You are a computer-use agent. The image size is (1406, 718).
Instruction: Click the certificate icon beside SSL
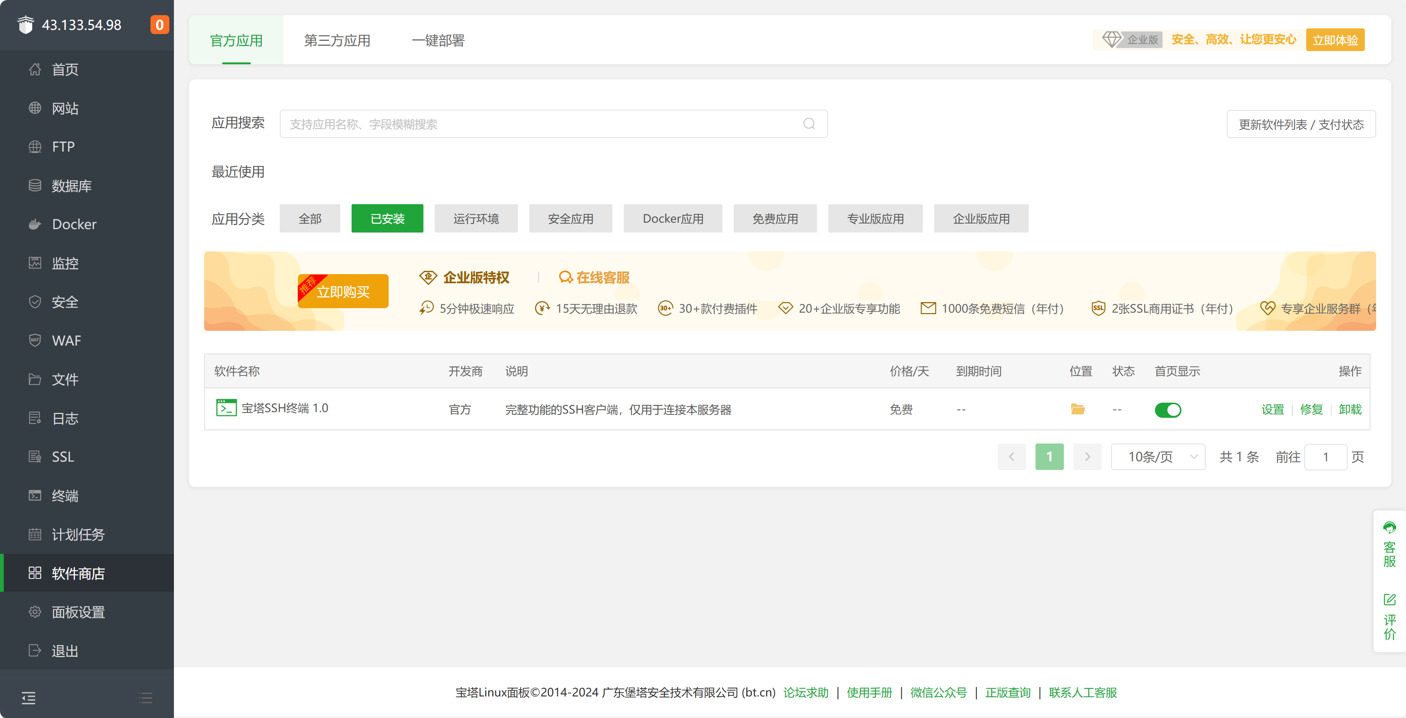pos(35,457)
